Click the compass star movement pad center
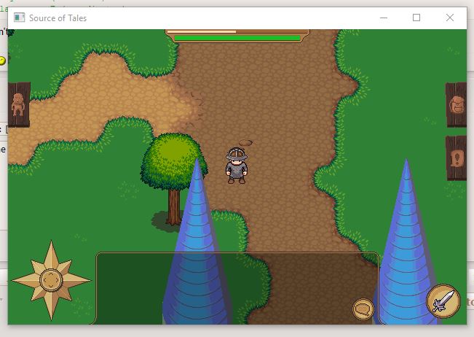This screenshot has width=474, height=337. pyautogui.click(x=51, y=280)
